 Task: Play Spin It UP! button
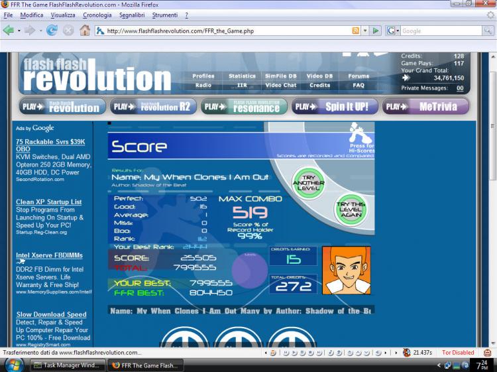[335, 107]
